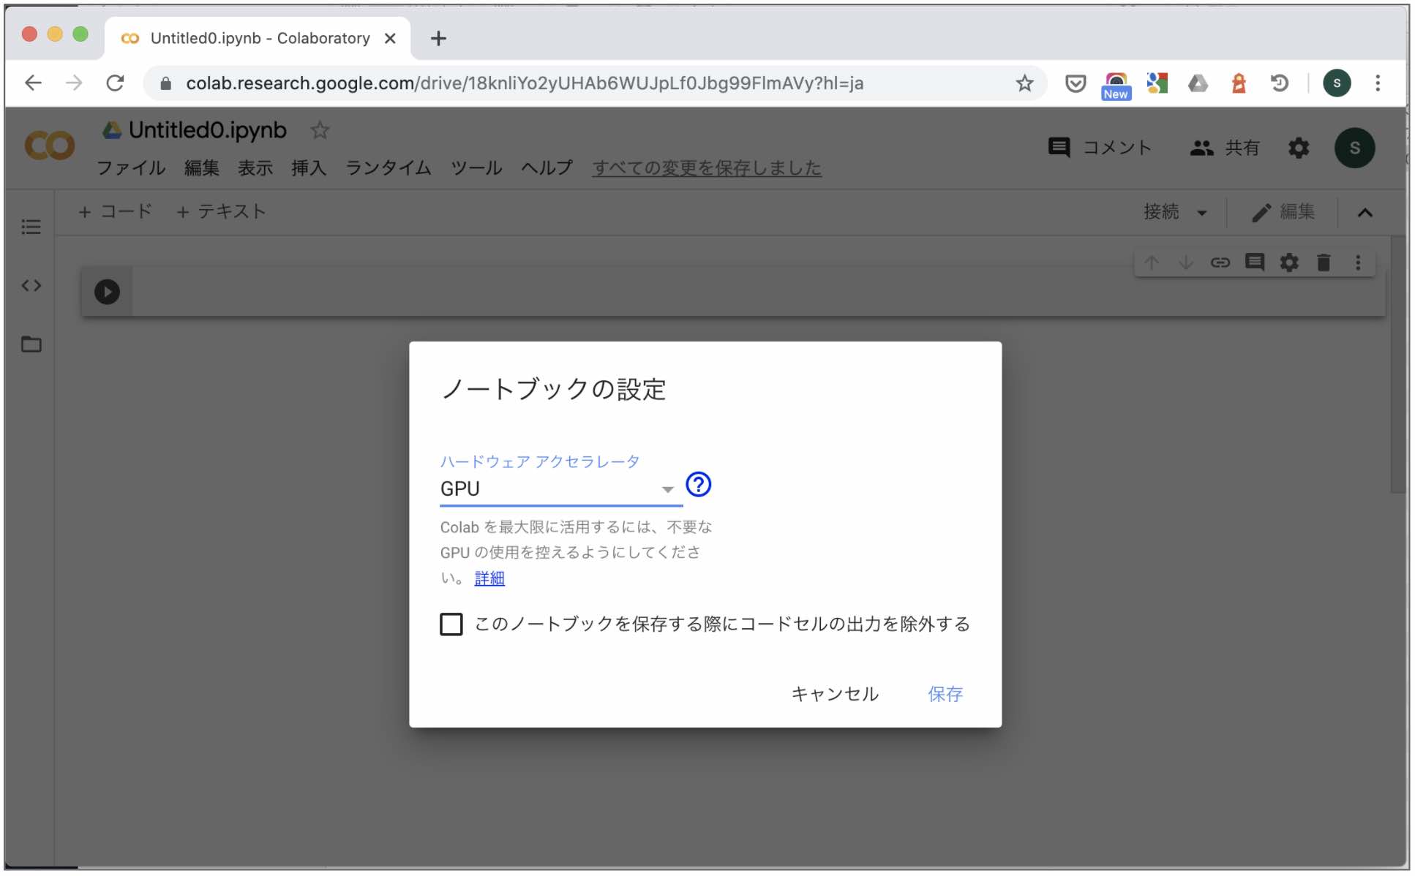This screenshot has height=876, width=1415.
Task: Click the history clock extension icon
Action: point(1279,83)
